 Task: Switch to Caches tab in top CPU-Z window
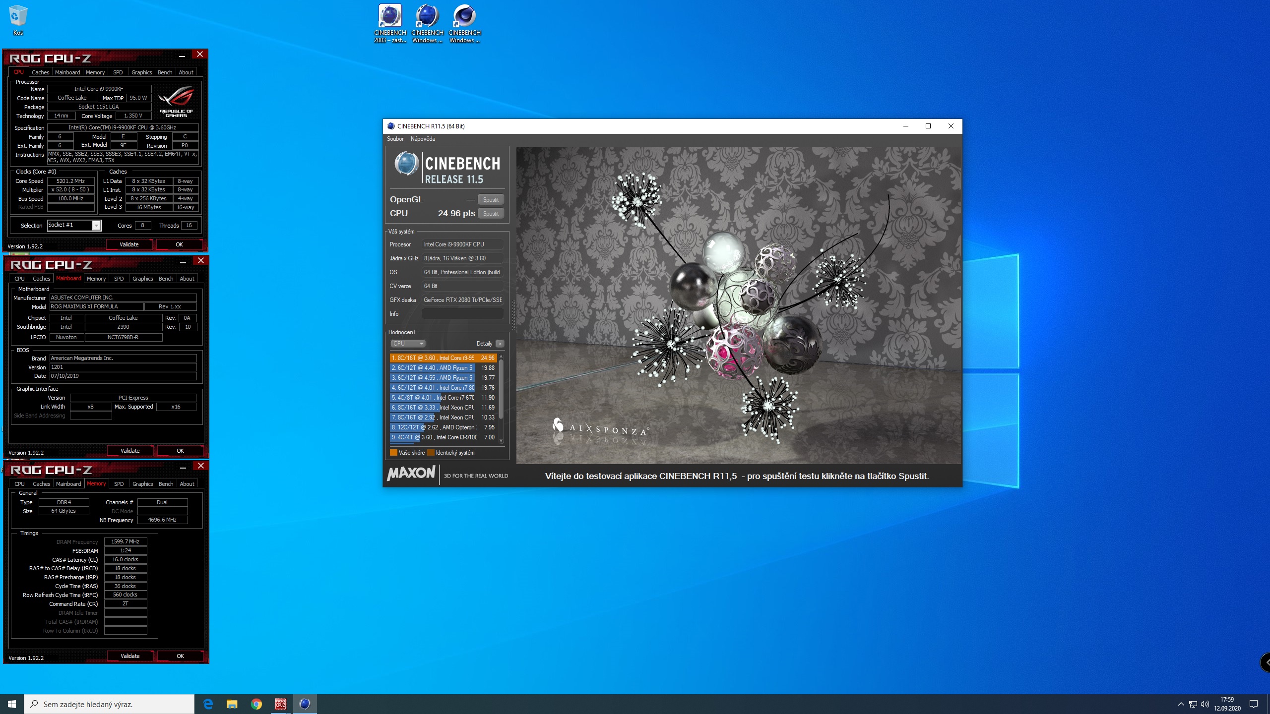point(40,72)
